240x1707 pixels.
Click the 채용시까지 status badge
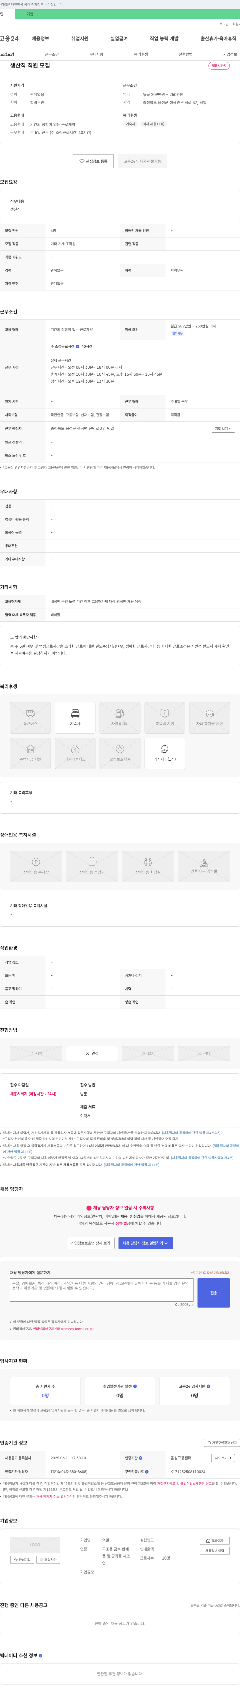(219, 65)
